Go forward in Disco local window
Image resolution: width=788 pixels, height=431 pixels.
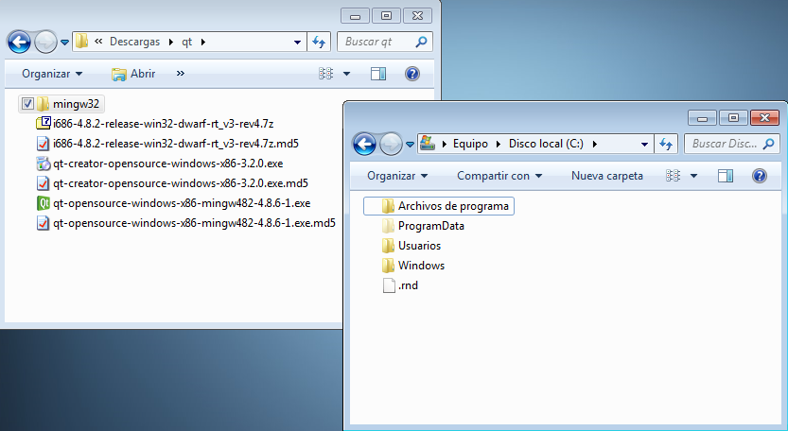[391, 145]
